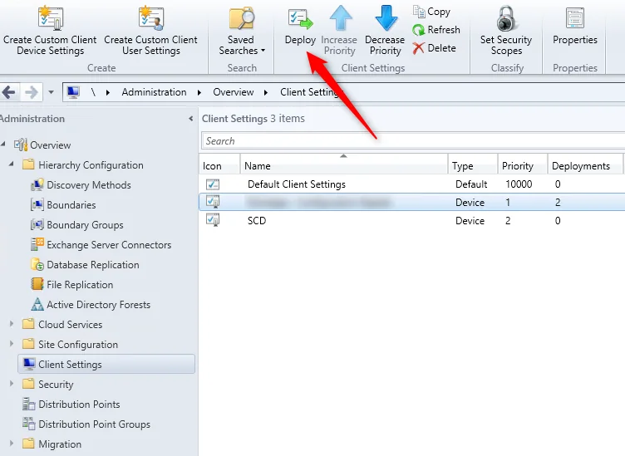Open the Saved Searches dropdown
The image size is (625, 456).
(242, 31)
